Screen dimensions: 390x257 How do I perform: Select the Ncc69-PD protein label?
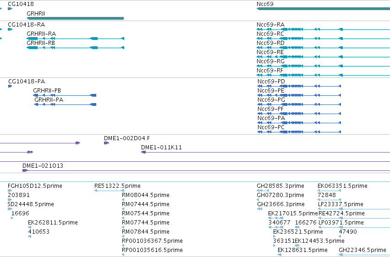(271, 82)
